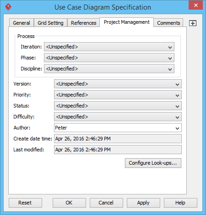
Task: Switch to the General tab
Action: tap(22, 23)
